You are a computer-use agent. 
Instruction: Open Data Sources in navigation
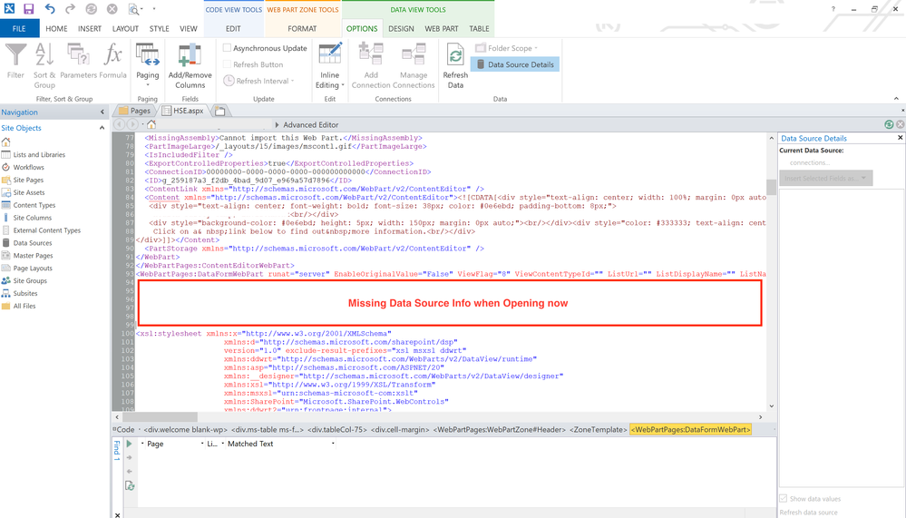[27, 243]
